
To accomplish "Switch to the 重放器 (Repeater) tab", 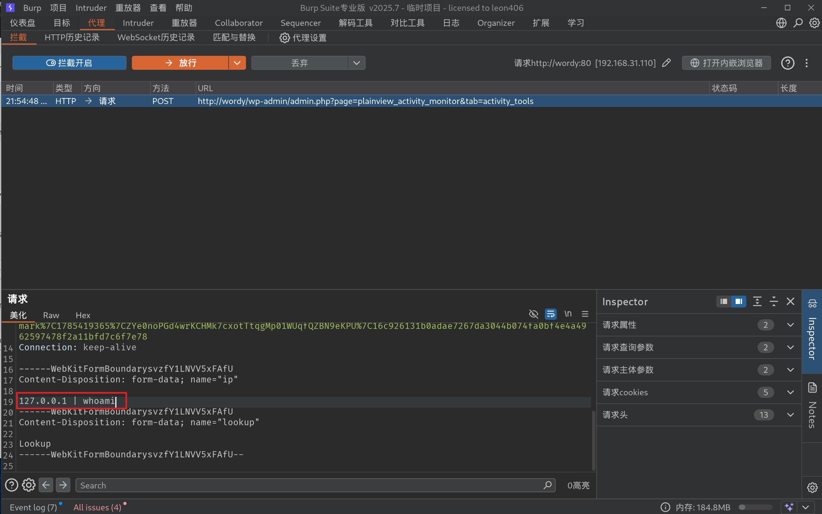I will [184, 23].
